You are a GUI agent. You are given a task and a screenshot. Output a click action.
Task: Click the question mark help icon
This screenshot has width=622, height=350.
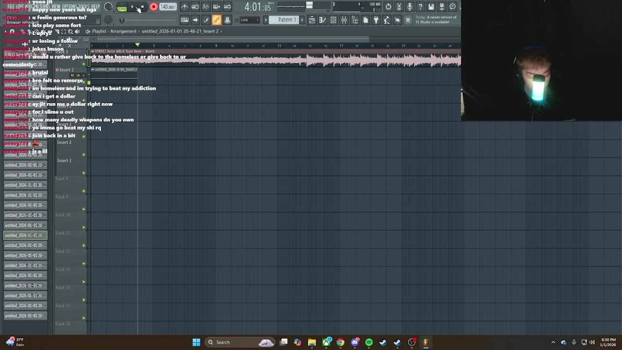pyautogui.click(x=420, y=7)
